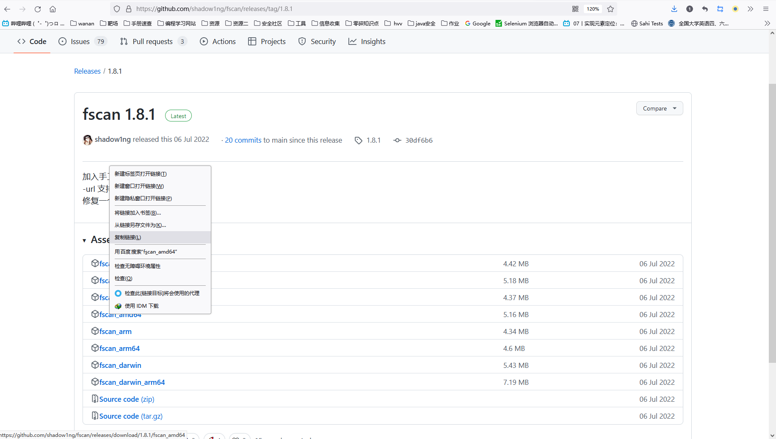This screenshot has width=776, height=439.
Task: Open the 30df6b6 commit hash link
Action: (419, 140)
